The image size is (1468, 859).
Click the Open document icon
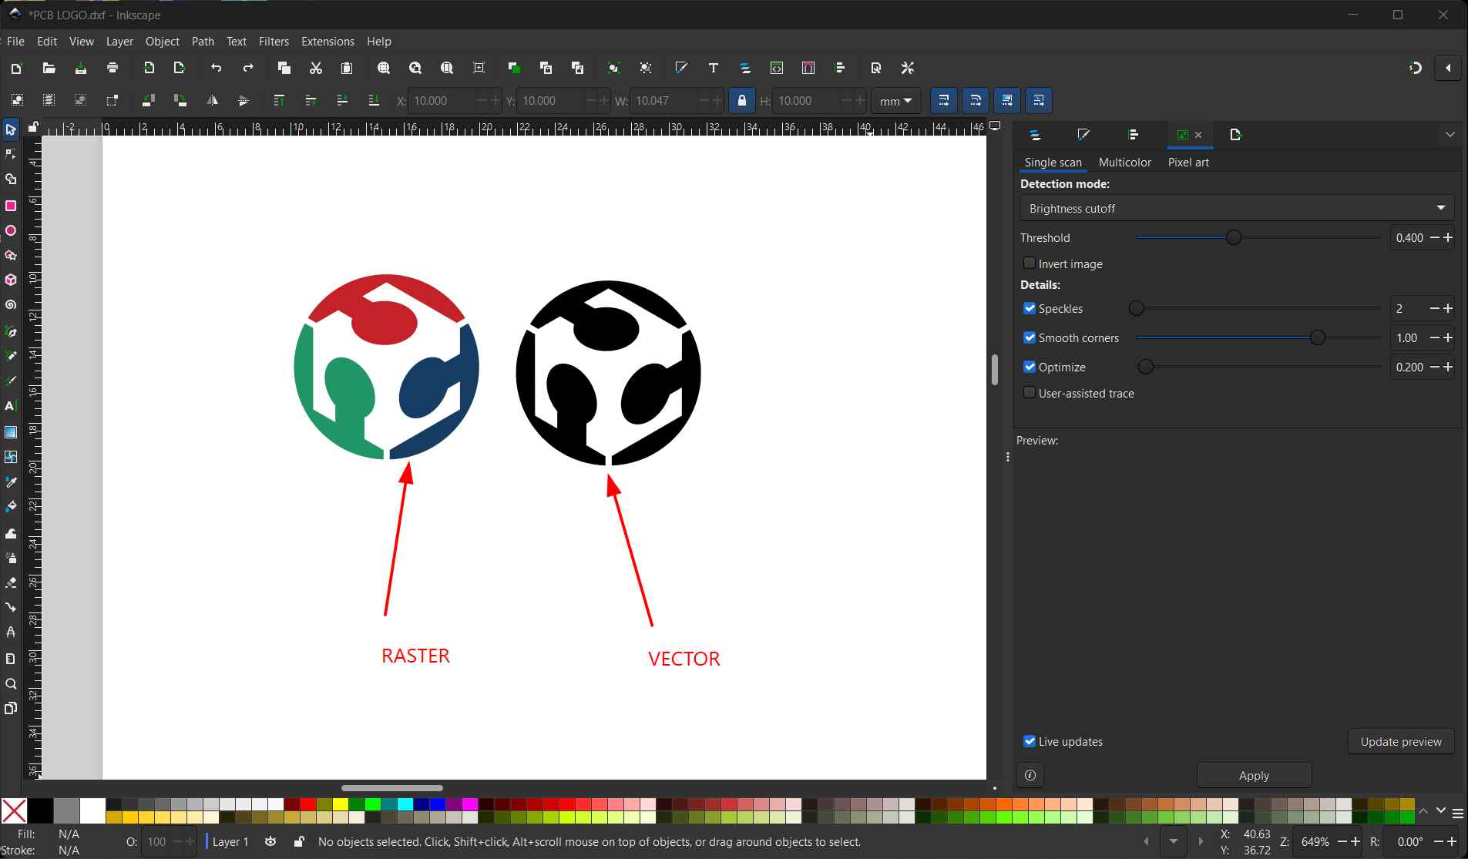pos(49,68)
